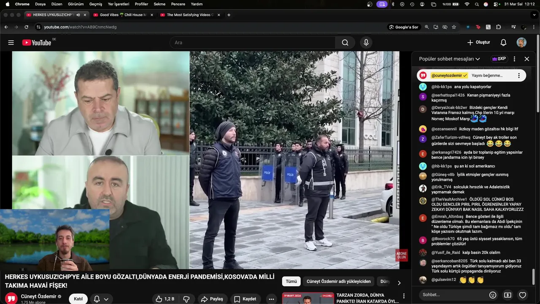This screenshot has height=304, width=540.
Task: Open the account avatar menu
Action: coord(521,43)
